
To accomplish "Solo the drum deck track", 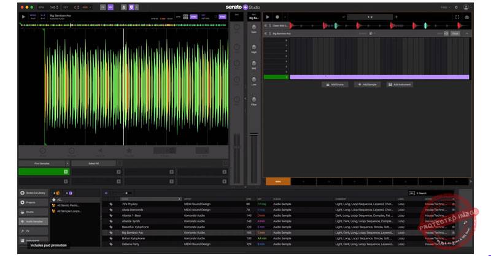I will tap(270, 25).
